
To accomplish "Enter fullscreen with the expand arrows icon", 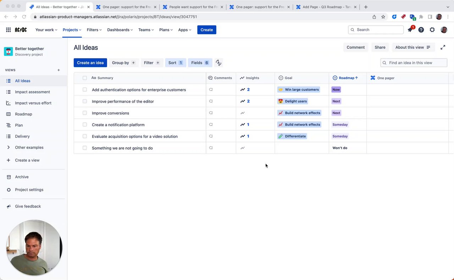I will [x=443, y=47].
